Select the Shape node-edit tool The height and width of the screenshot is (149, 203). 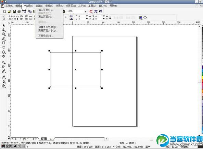(4, 30)
